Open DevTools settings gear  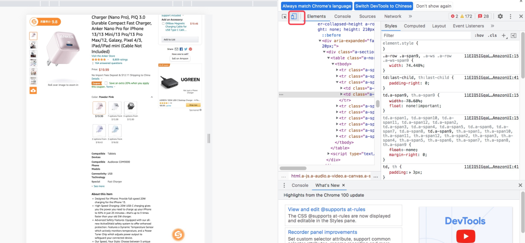pyautogui.click(x=500, y=16)
